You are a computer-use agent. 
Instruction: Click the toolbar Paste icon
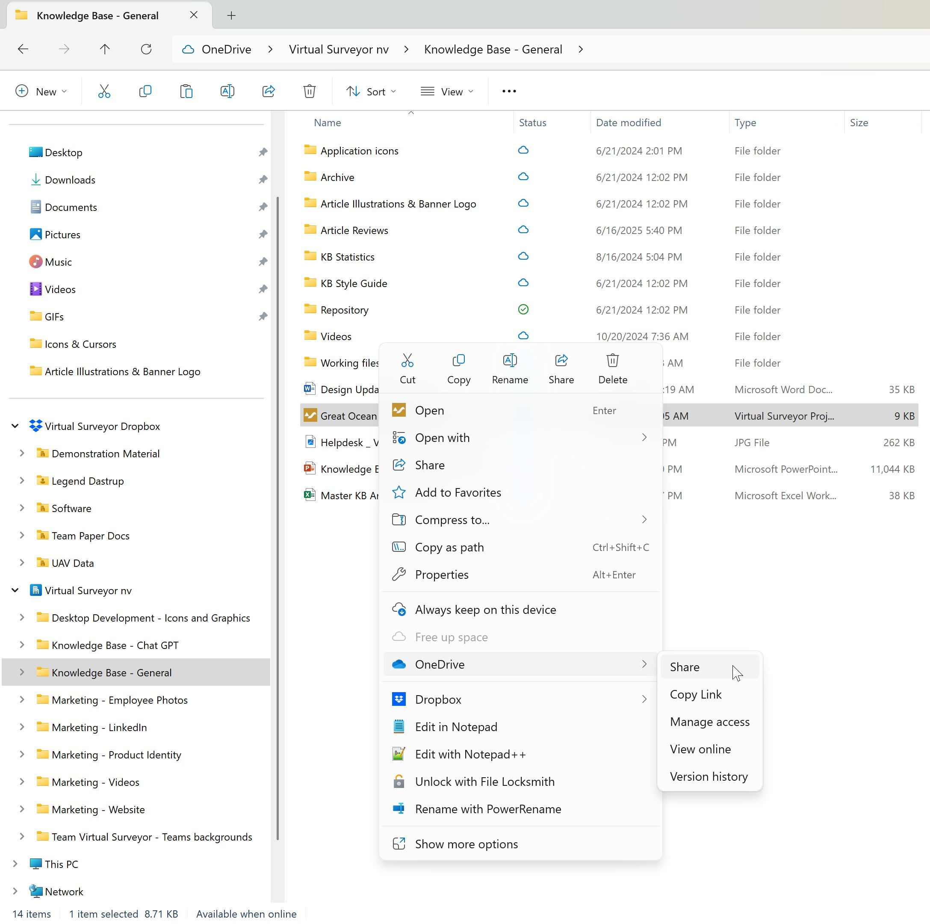[x=186, y=91]
